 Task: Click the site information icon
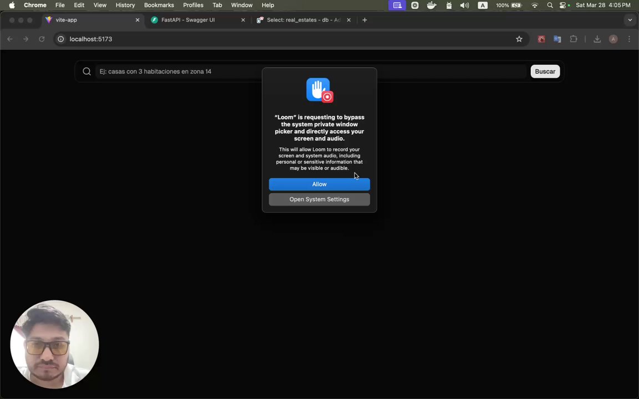pyautogui.click(x=60, y=39)
